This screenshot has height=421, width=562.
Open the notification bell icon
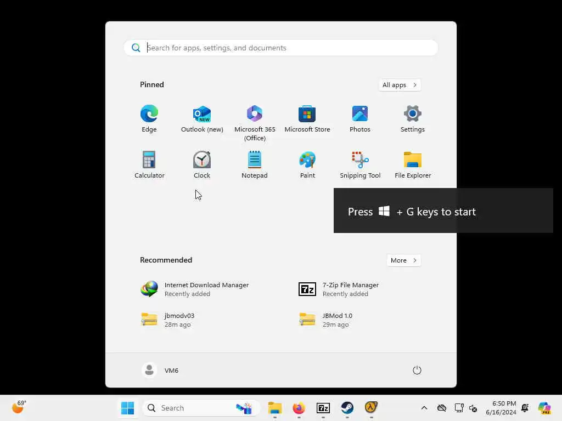point(525,408)
